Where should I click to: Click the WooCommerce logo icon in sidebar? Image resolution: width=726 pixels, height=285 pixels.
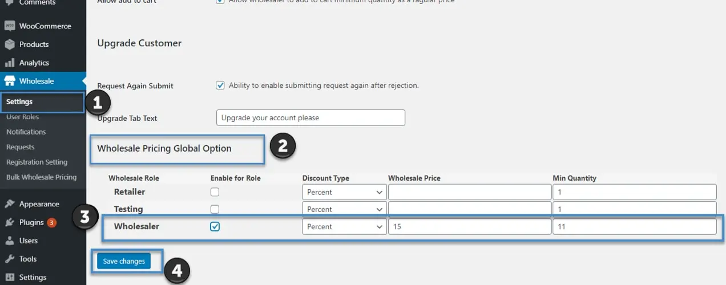9,26
